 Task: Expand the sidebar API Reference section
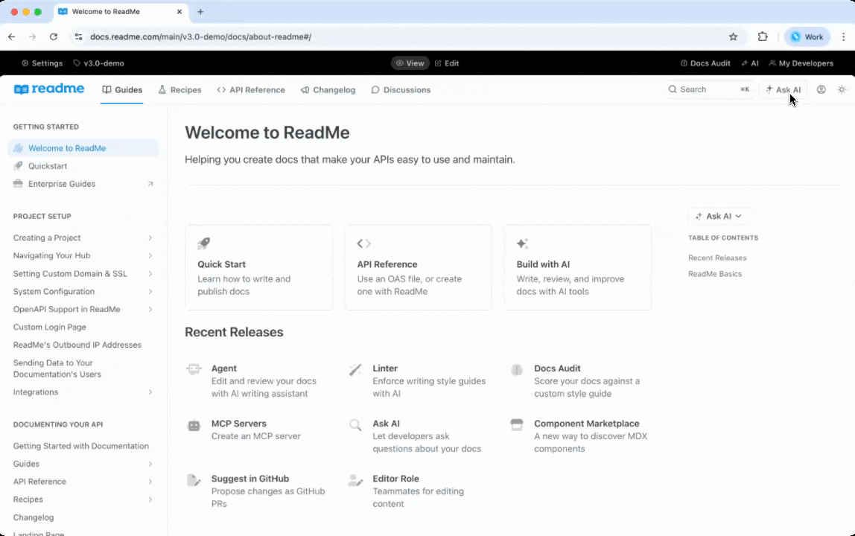click(x=150, y=482)
